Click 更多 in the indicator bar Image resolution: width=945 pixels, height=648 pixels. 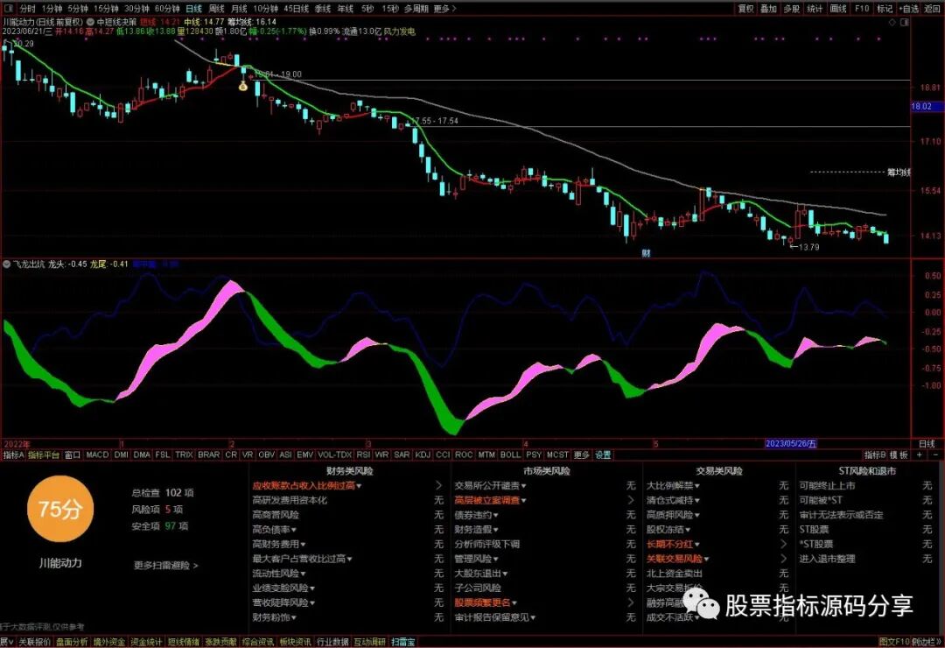pyautogui.click(x=581, y=454)
